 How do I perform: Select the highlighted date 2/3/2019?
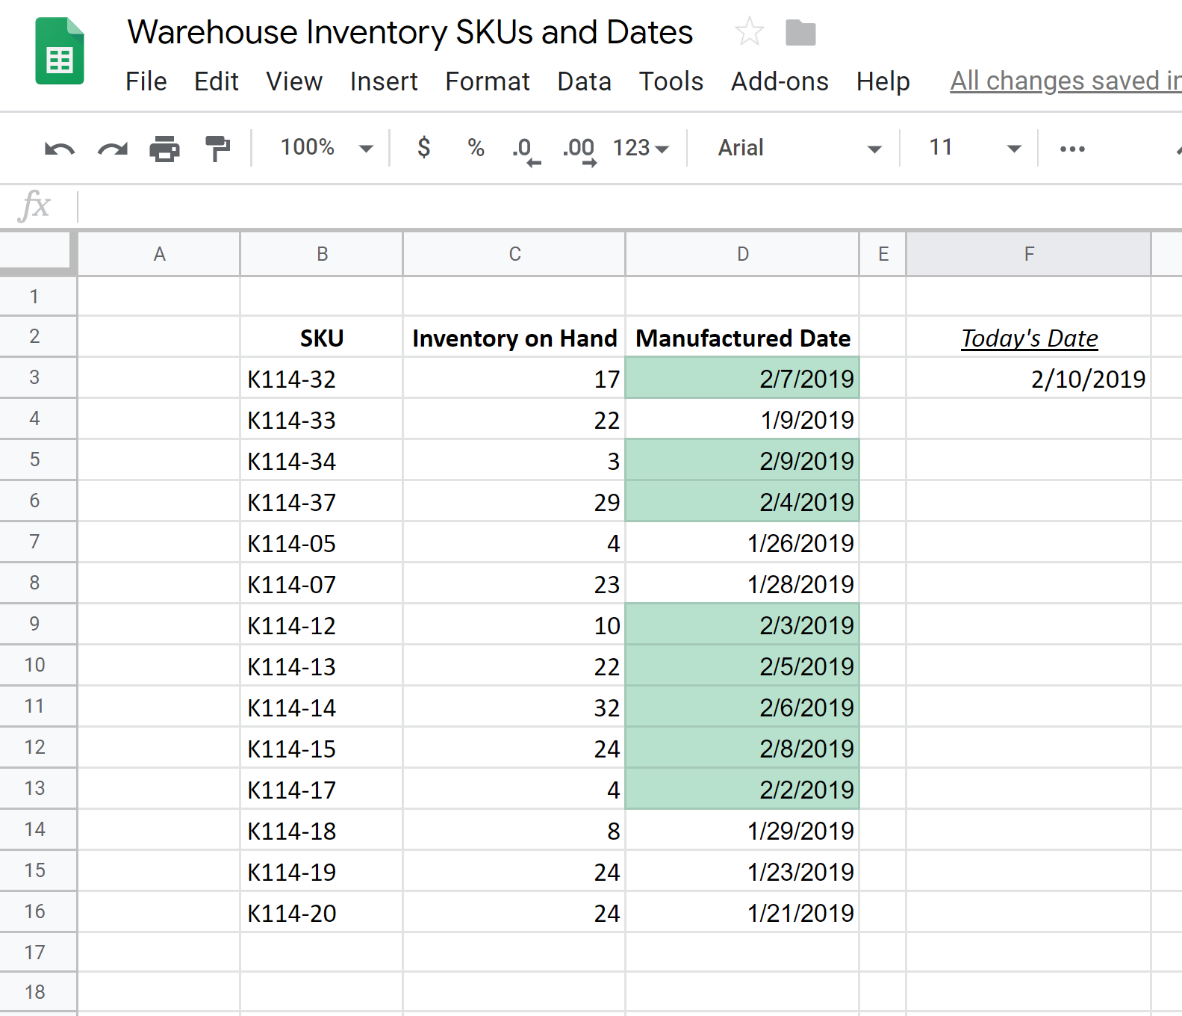pos(743,625)
